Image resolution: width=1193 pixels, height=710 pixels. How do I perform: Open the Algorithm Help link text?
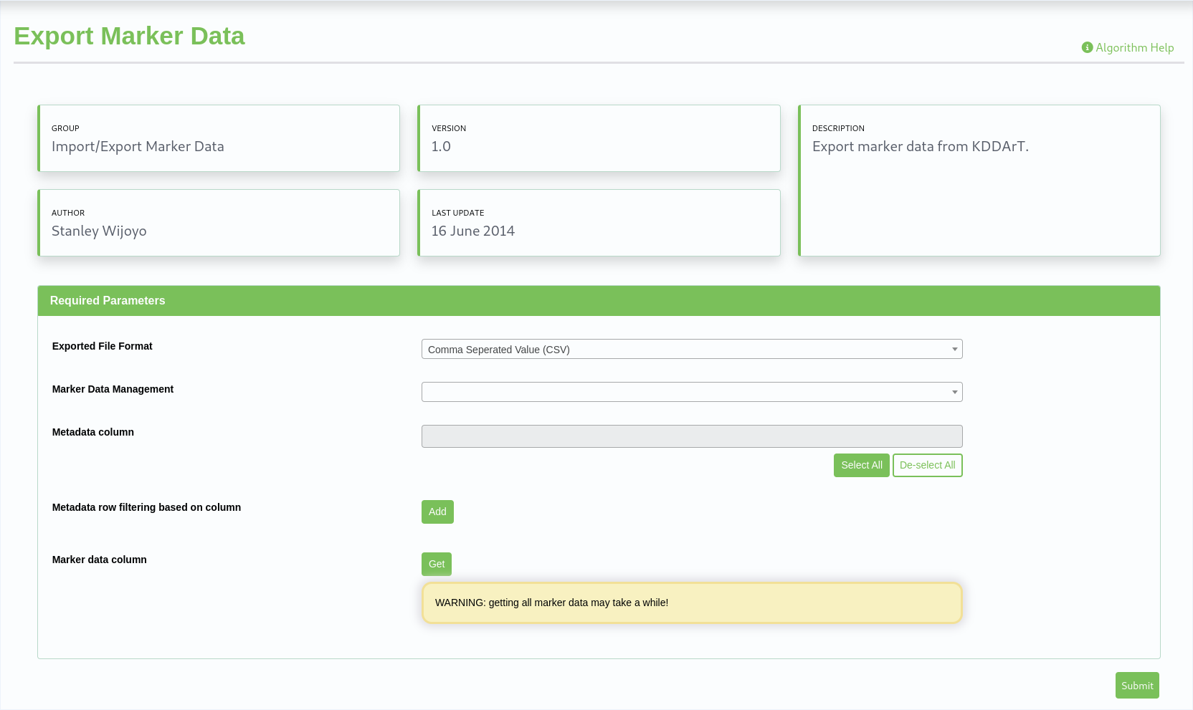[1134, 47]
